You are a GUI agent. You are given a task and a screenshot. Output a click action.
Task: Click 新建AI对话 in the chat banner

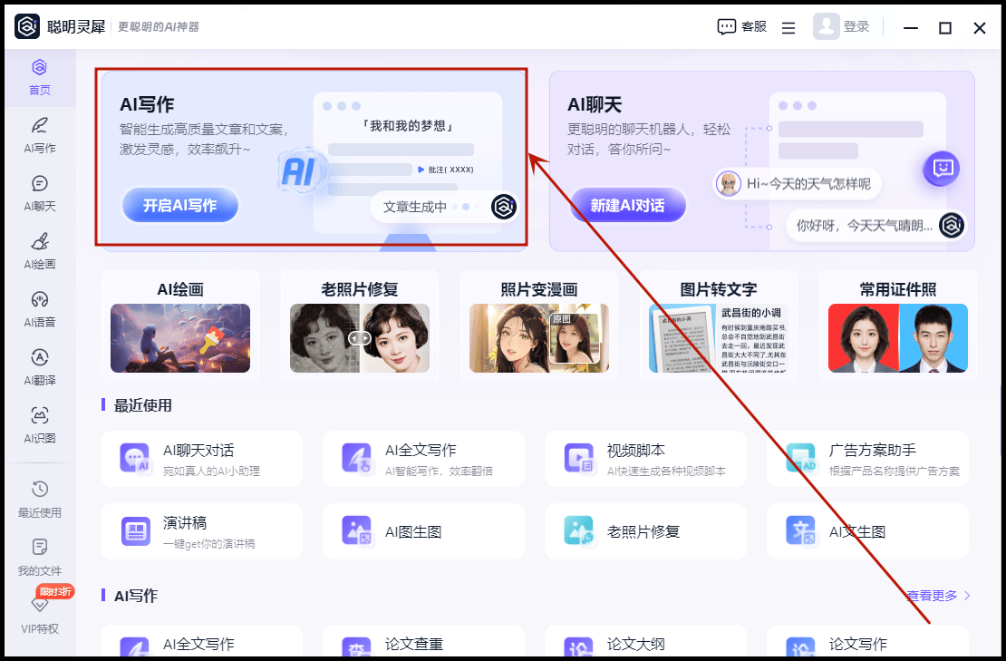coord(627,205)
